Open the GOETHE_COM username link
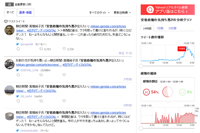The width and height of the screenshot is (200, 133). 29,70
